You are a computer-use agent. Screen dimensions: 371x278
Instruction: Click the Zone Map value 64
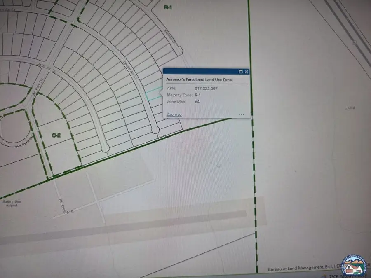pyautogui.click(x=197, y=102)
